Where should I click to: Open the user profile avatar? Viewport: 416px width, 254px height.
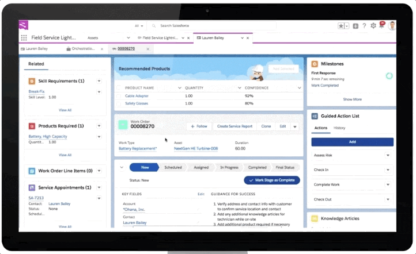392,26
